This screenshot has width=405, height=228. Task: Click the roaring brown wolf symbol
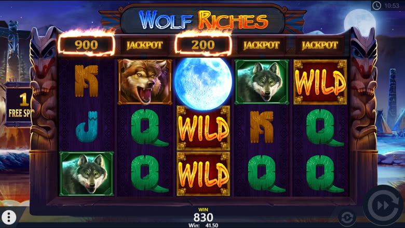(x=145, y=82)
